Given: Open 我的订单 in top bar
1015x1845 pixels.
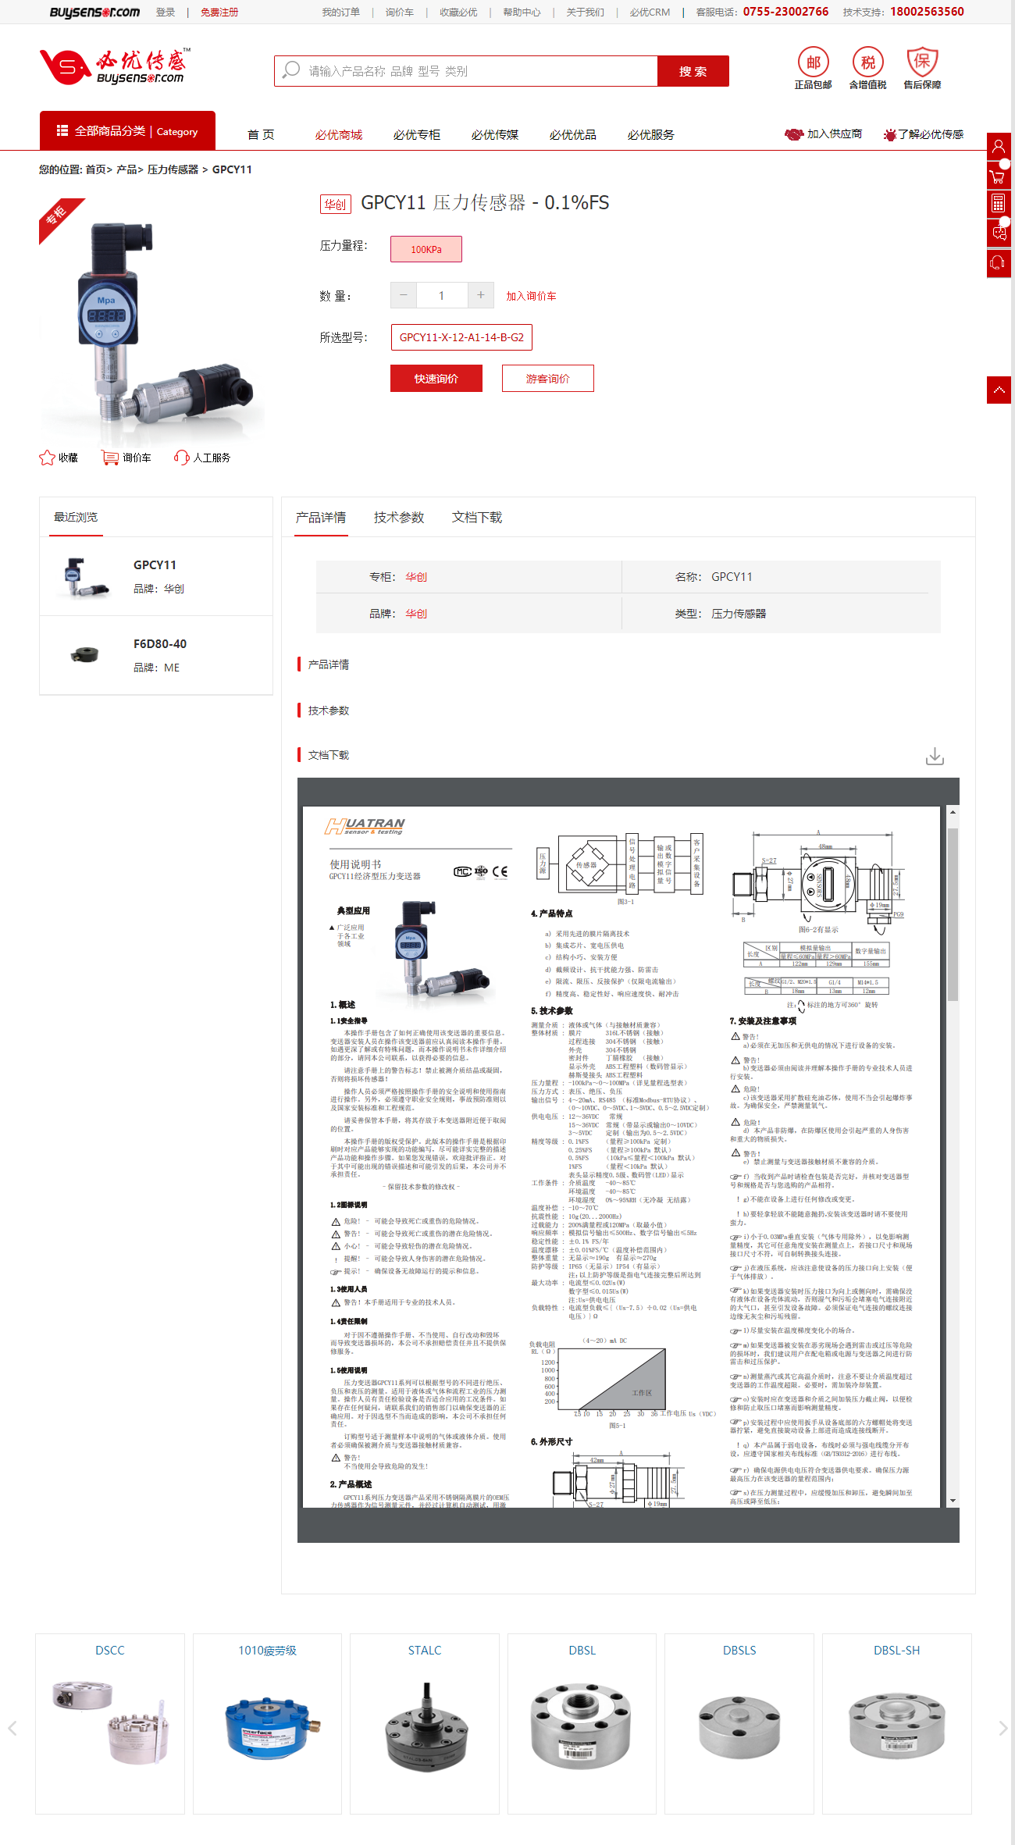Looking at the screenshot, I should tap(341, 12).
